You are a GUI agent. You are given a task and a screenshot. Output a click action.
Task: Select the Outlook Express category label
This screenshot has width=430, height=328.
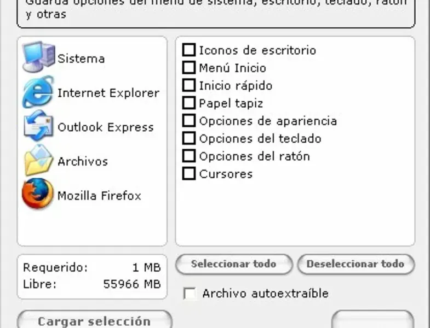point(106,127)
